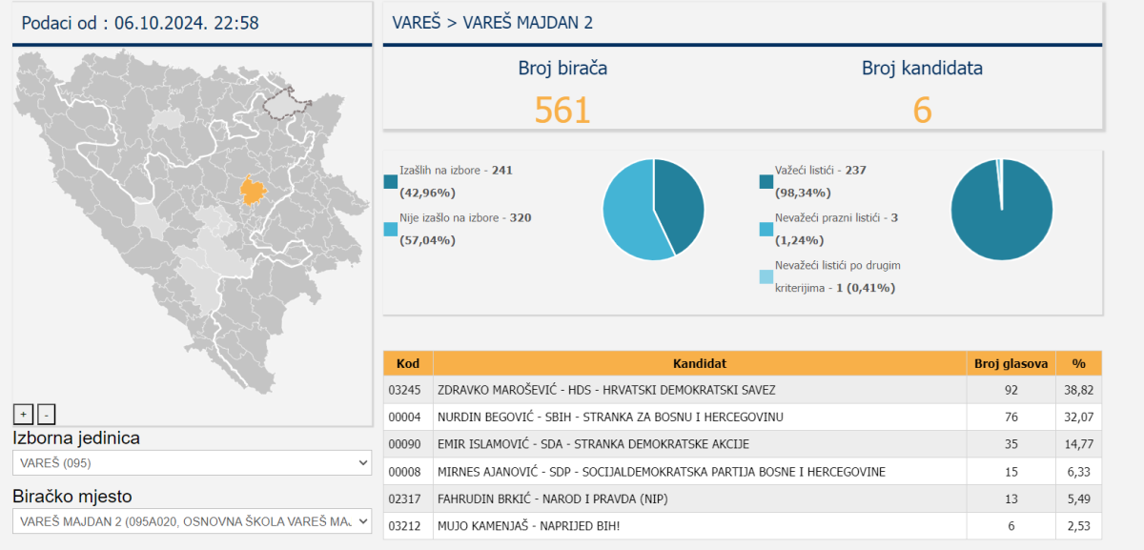Click the light blue 'Nije izašlo na izbore' legend swatch
Screen dimensions: 1144x550
pos(390,229)
